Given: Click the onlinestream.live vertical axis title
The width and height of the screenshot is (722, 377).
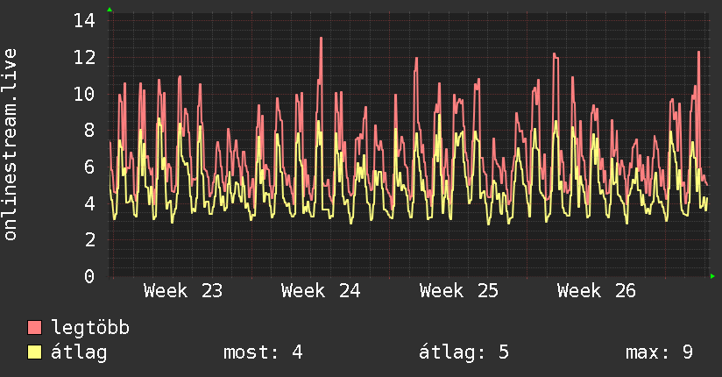Looking at the screenshot, I should tap(10, 145).
